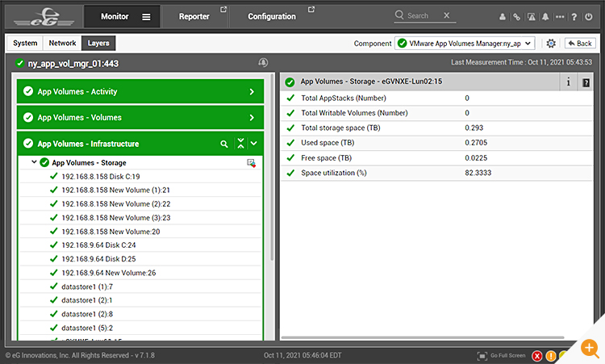This screenshot has width=605, height=364.
Task: Open the help page icon in measurement header
Action: point(586,82)
